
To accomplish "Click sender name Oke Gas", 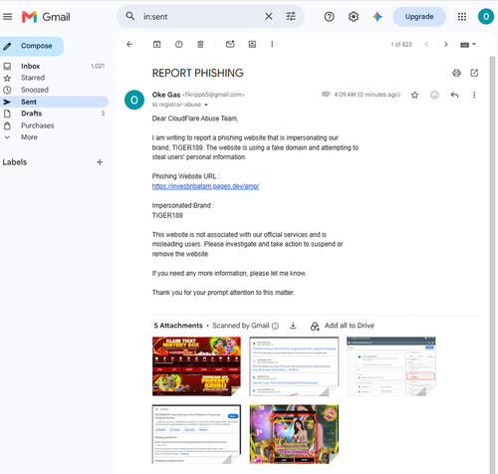I will pos(166,95).
